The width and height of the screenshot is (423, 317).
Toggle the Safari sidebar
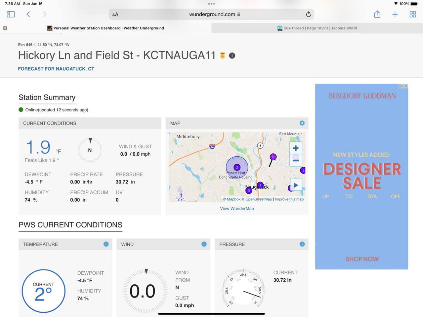point(11,14)
